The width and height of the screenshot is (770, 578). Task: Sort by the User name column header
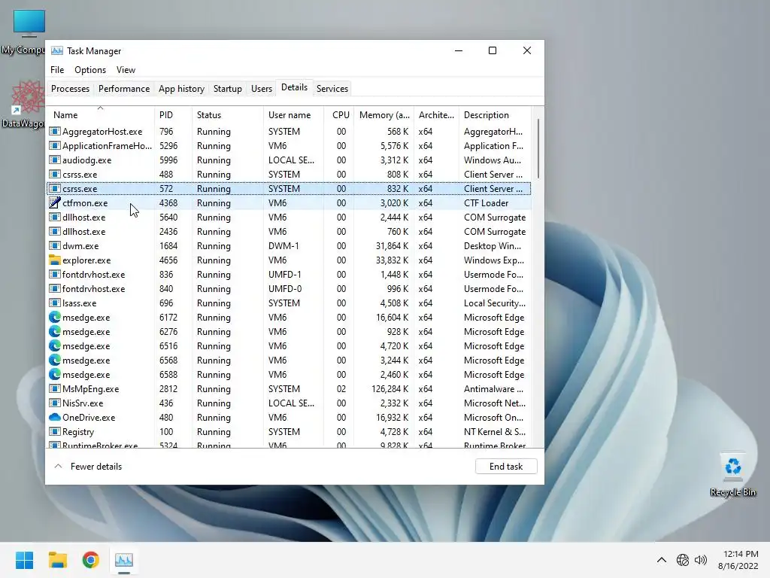[293, 115]
